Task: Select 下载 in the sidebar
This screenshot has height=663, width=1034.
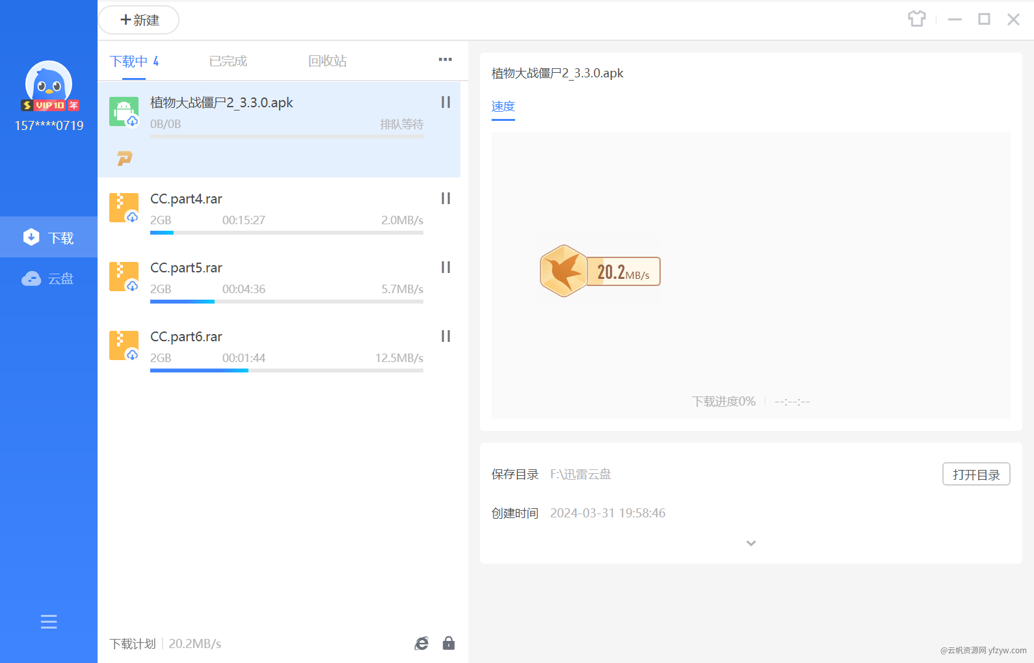Action: (49, 237)
